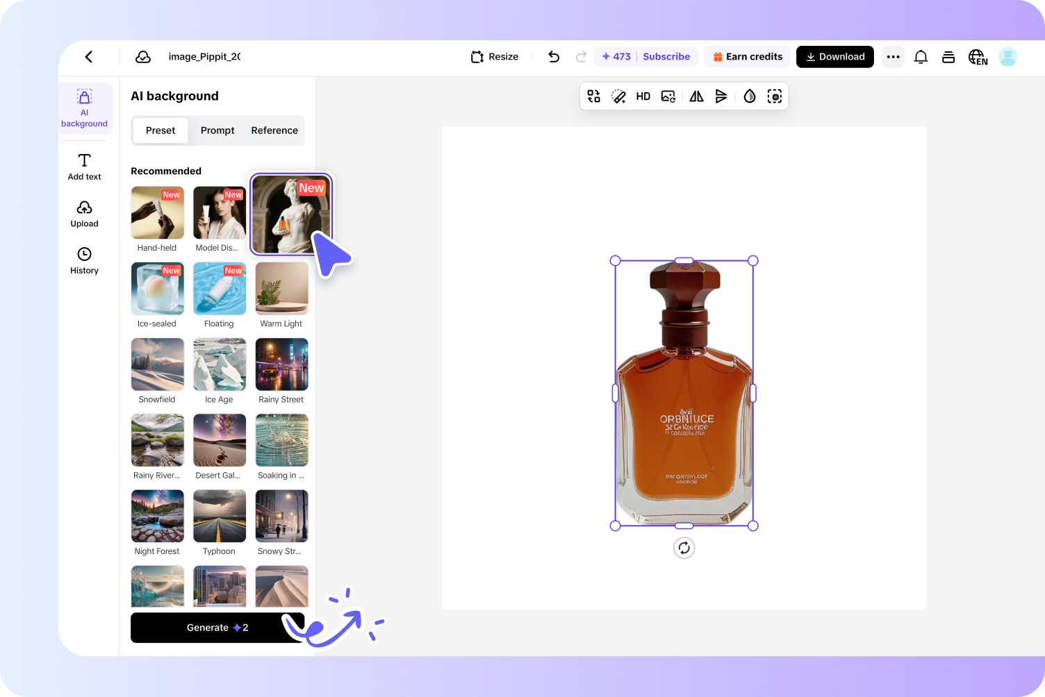Switch to the Prompt tab
This screenshot has width=1045, height=697.
coord(217,130)
